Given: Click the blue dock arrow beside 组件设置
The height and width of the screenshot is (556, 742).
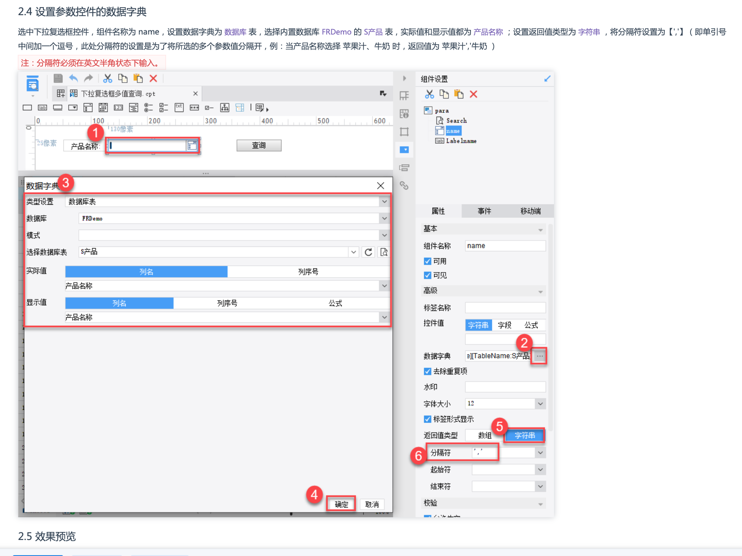Looking at the screenshot, I should [547, 78].
